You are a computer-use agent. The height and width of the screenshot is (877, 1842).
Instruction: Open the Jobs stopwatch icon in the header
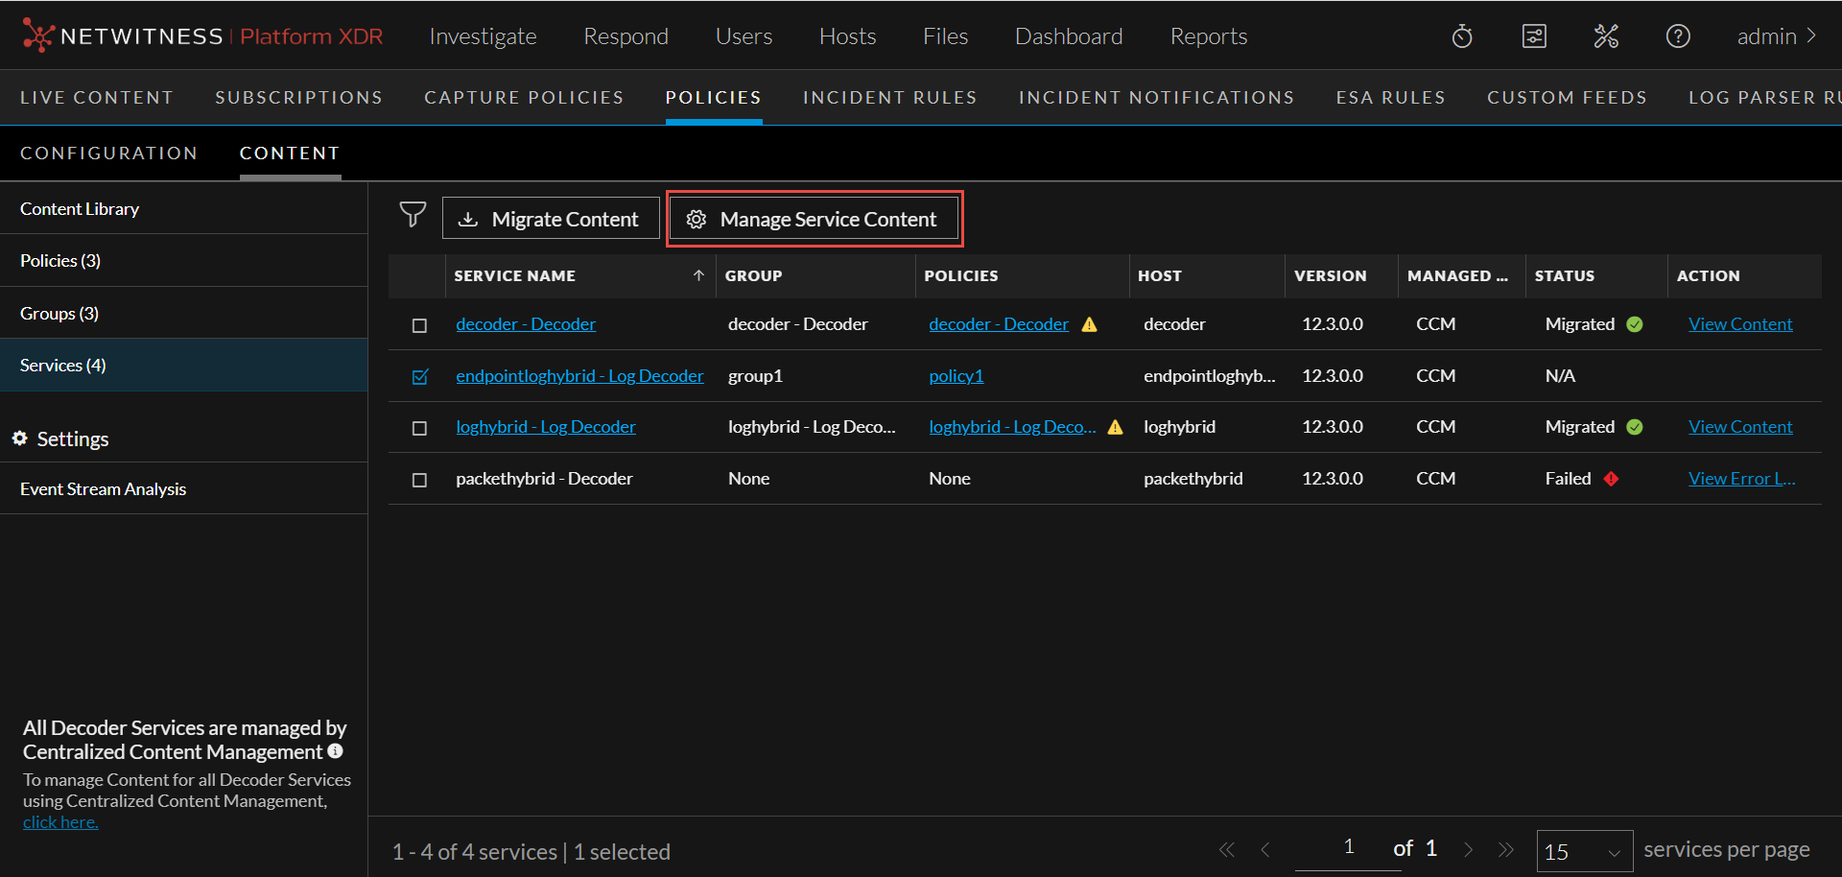1461,36
